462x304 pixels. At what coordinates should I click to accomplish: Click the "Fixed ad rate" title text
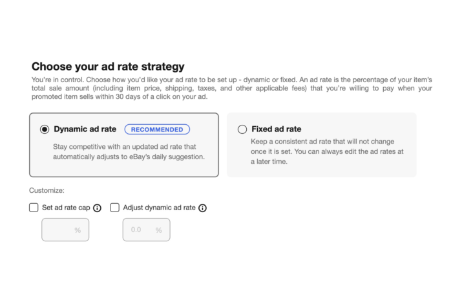click(277, 129)
